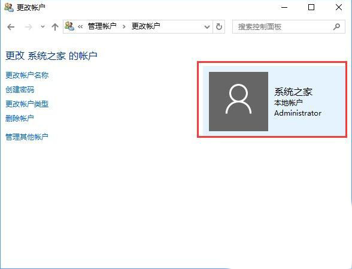Click the 搜索控制面板 search field
The height and width of the screenshot is (269, 352).
[x=289, y=27]
